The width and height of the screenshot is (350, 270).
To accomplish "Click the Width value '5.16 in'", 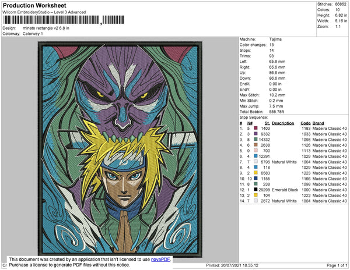I will 341,21.
